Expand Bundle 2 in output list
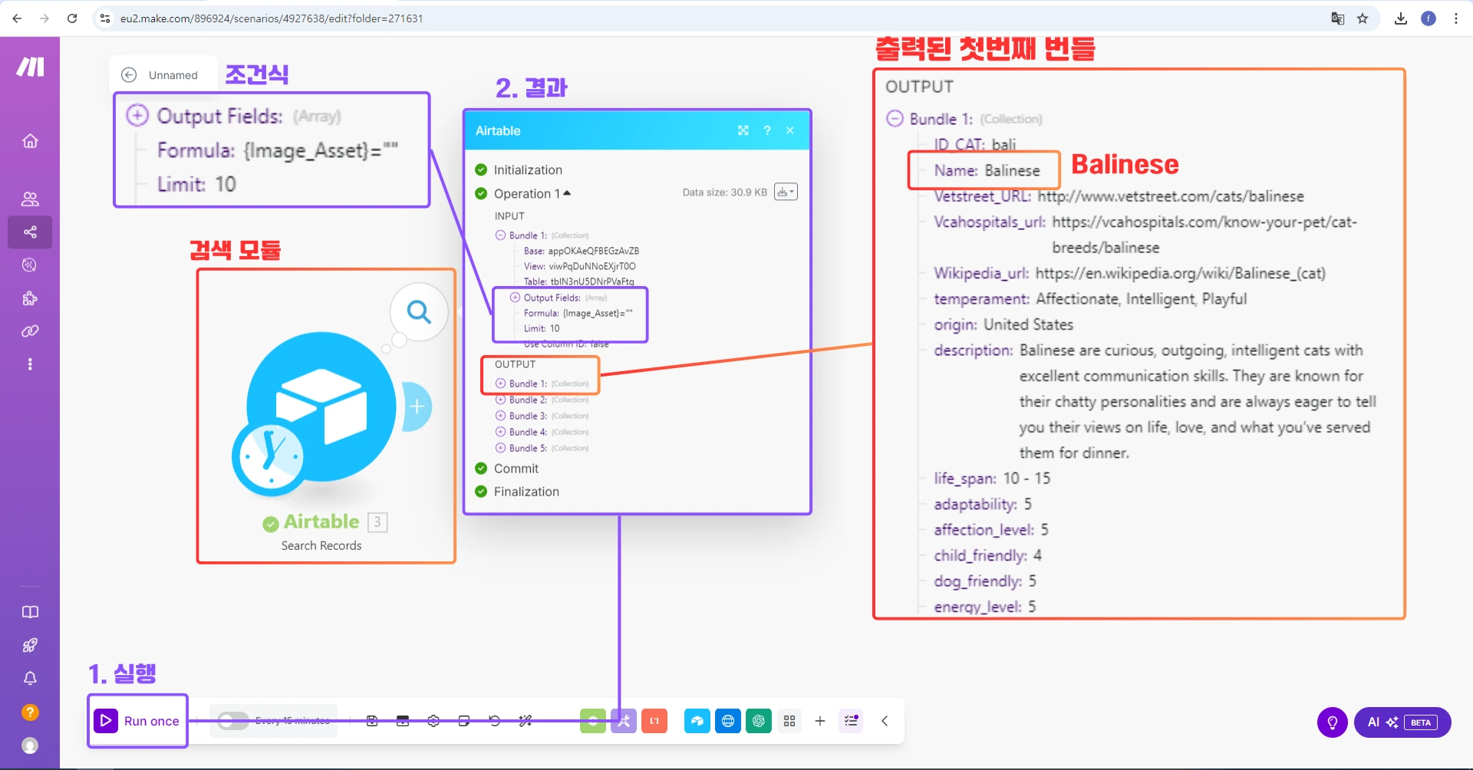 [500, 400]
